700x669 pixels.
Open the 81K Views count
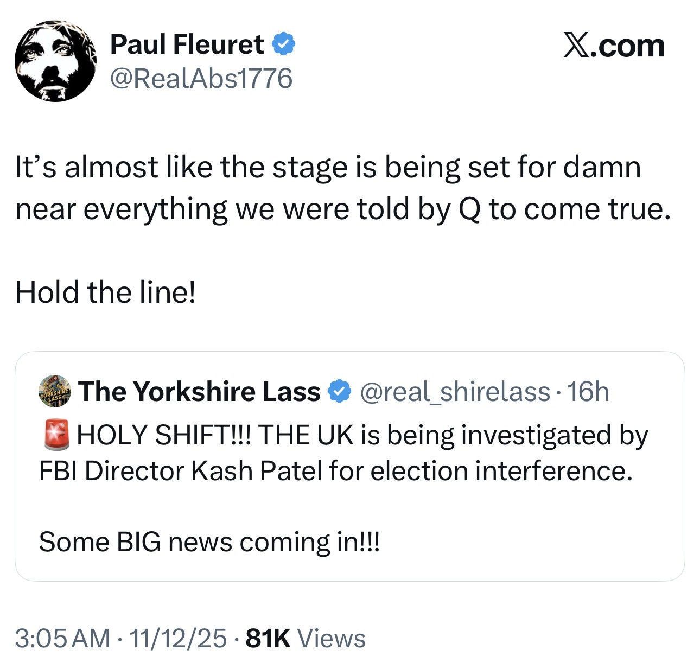[x=306, y=638]
